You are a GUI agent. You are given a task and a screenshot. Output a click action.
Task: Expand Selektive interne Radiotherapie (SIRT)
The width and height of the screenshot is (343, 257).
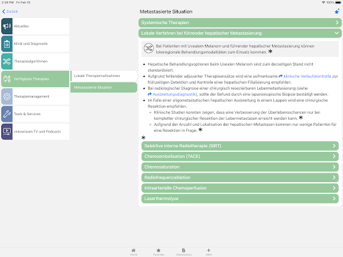(x=240, y=146)
